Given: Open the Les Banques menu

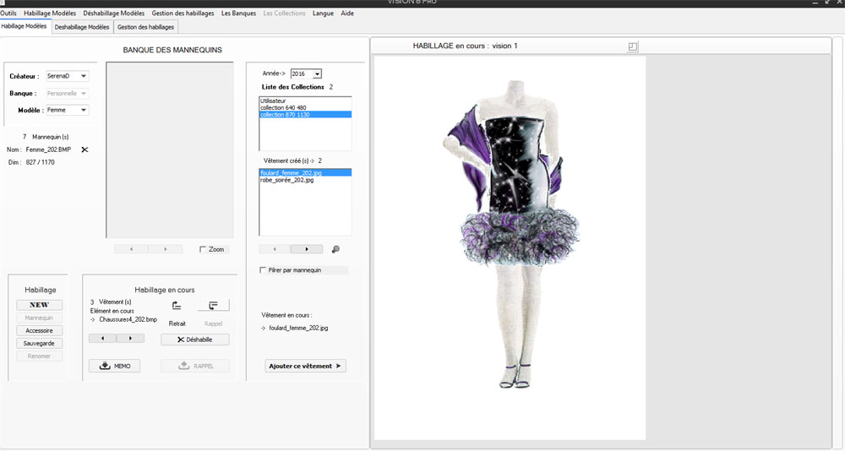Looking at the screenshot, I should [x=238, y=14].
